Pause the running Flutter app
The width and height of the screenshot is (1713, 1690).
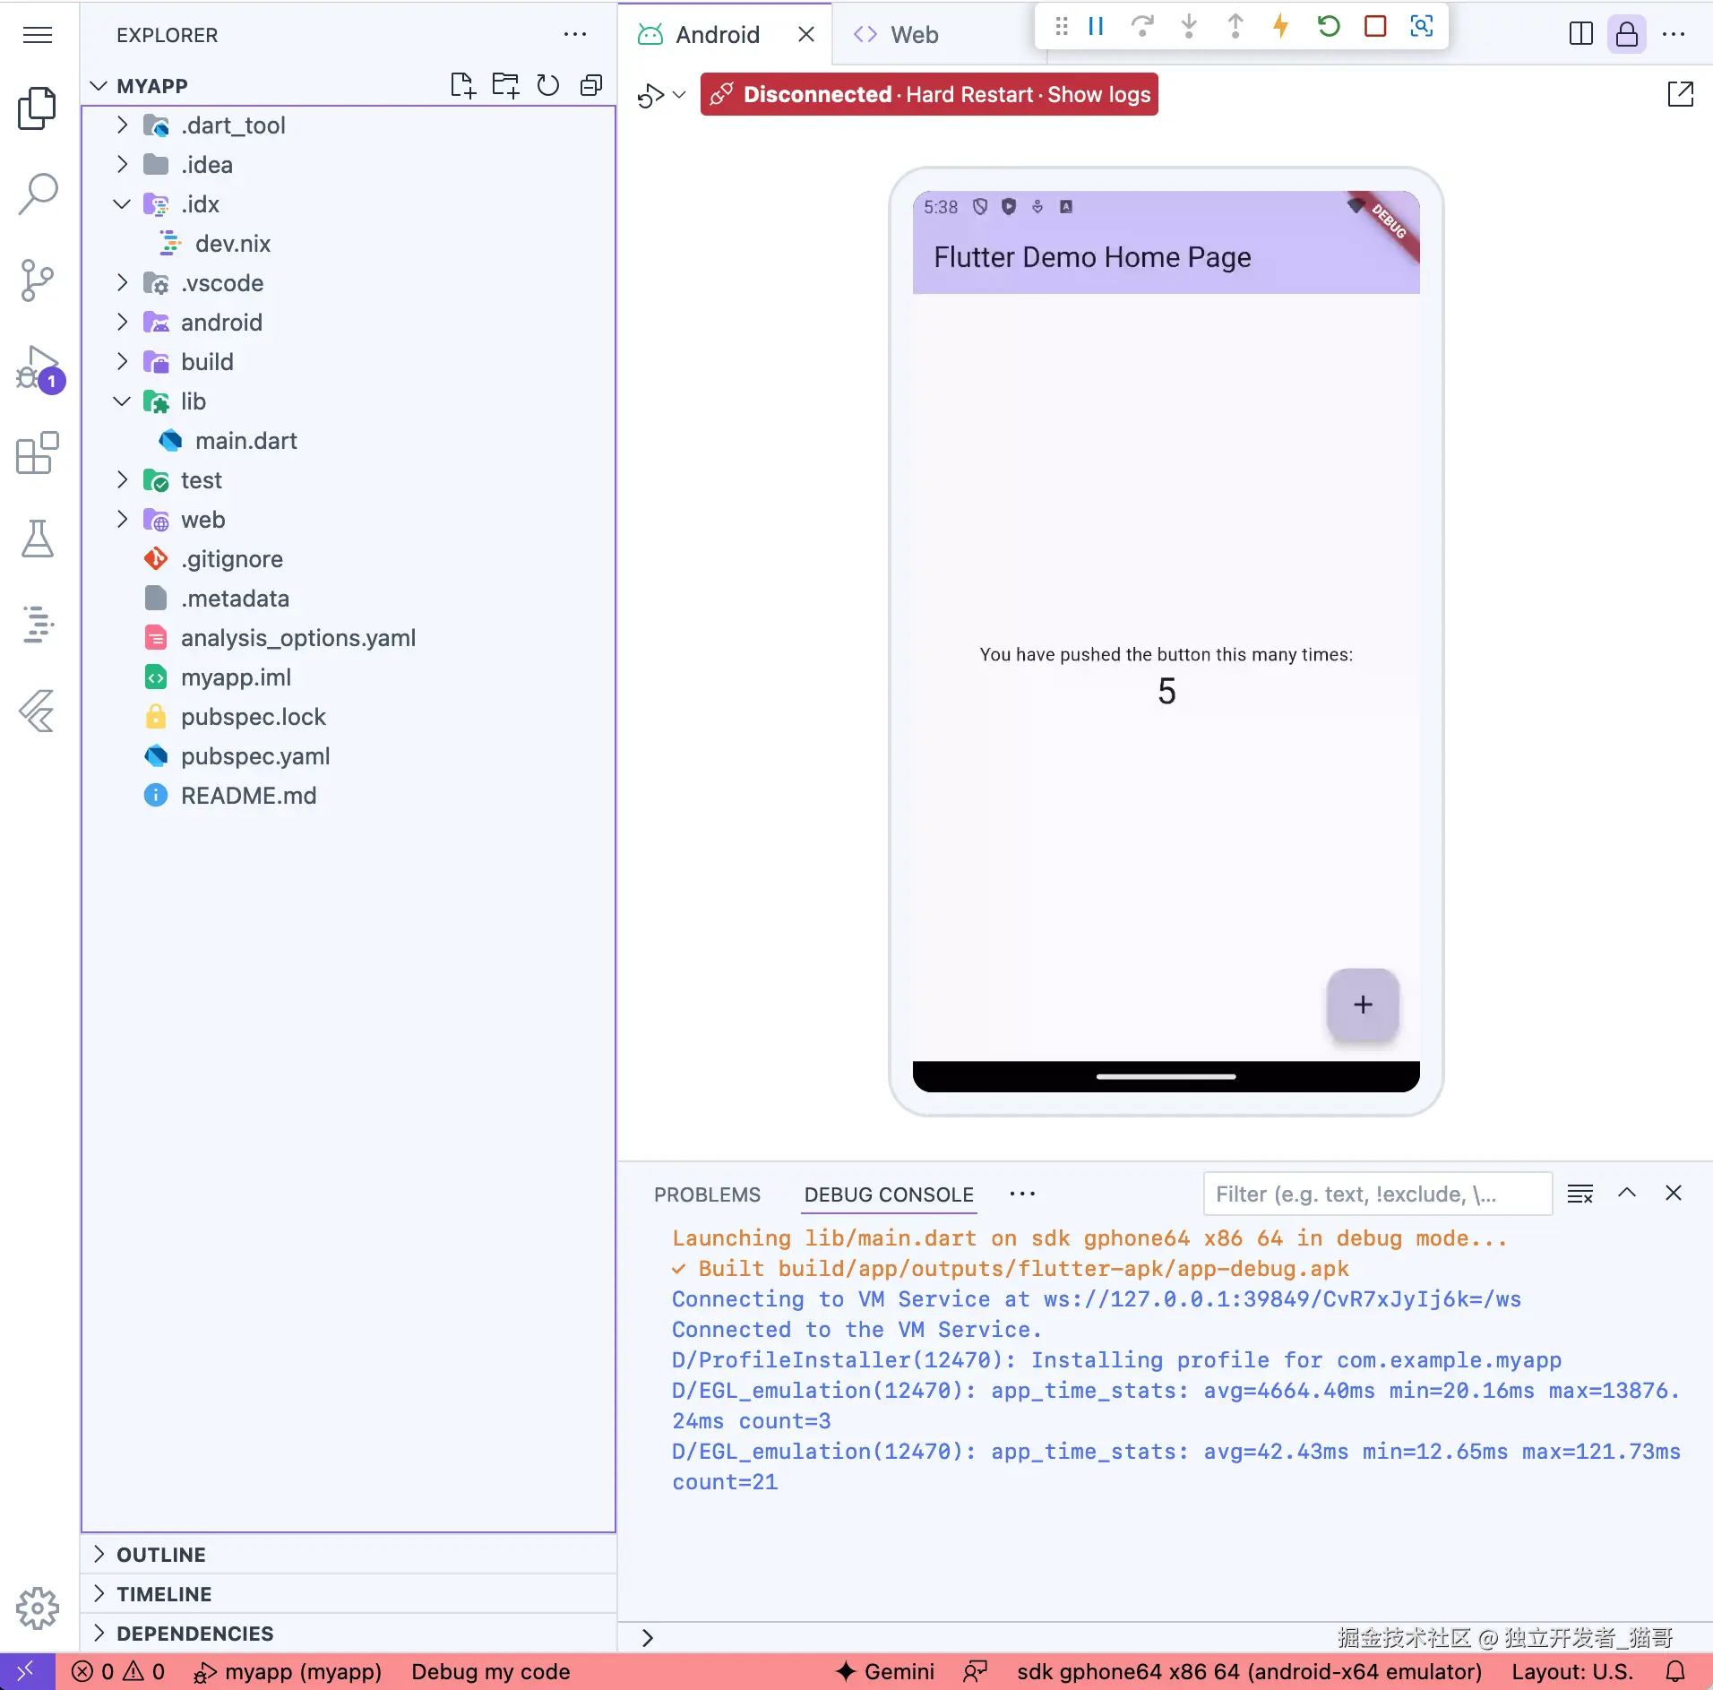point(1095,26)
